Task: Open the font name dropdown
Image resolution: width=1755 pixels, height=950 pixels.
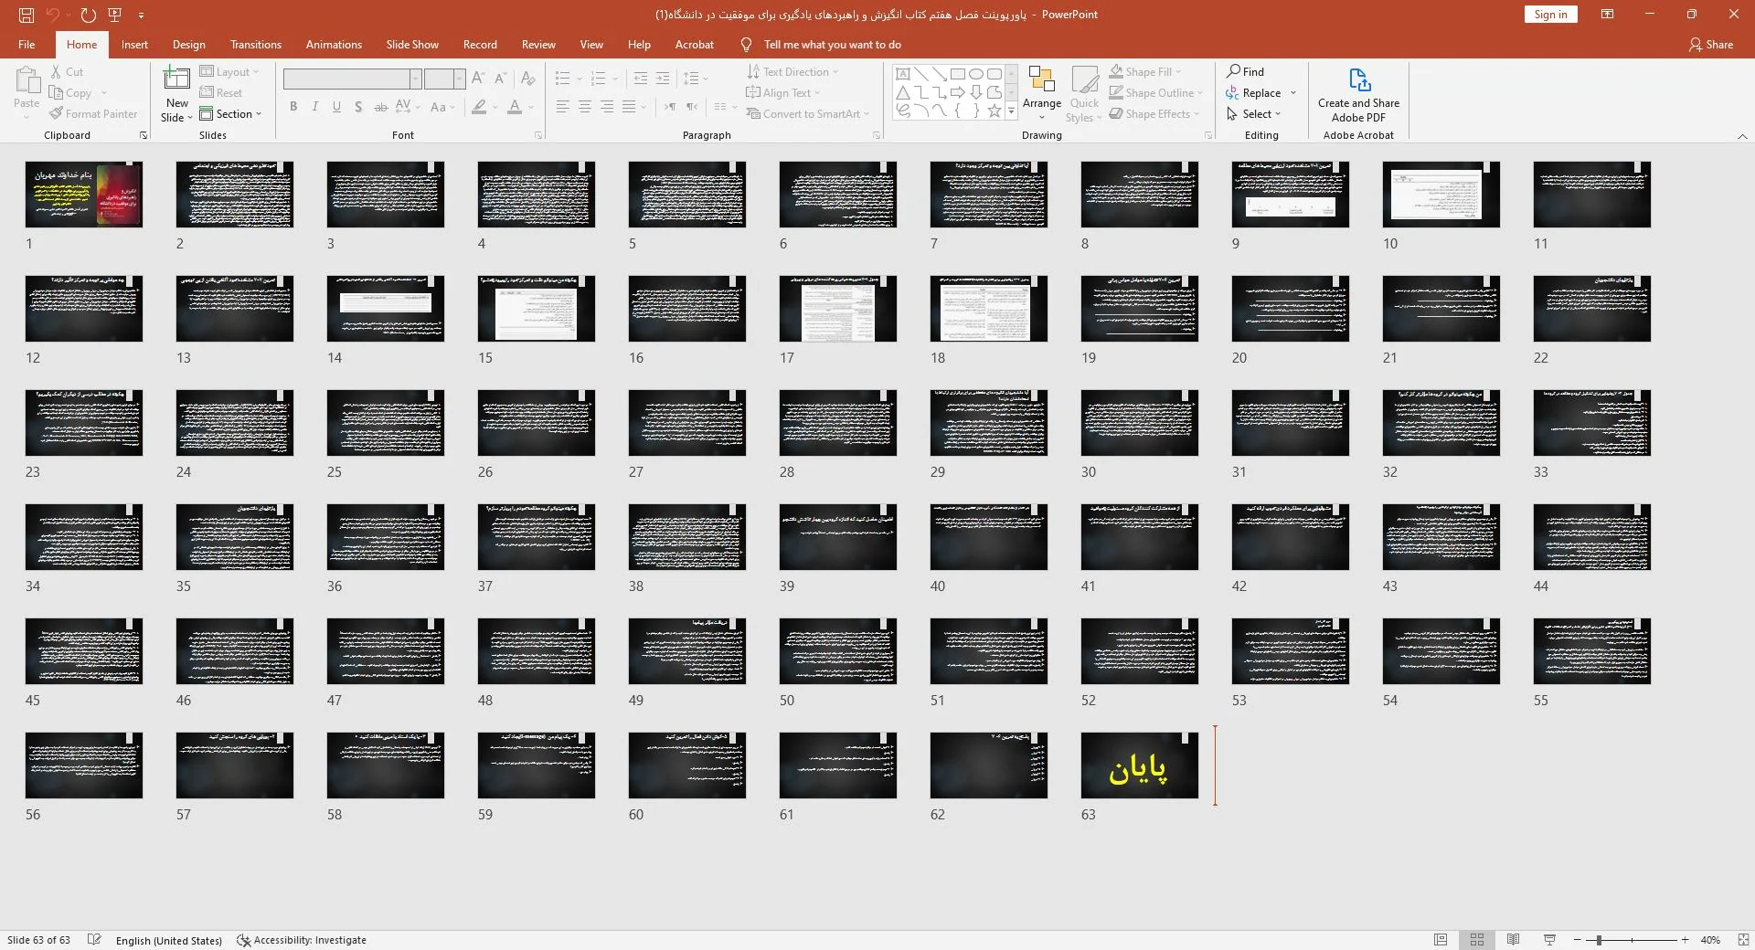Action: pyautogui.click(x=416, y=79)
